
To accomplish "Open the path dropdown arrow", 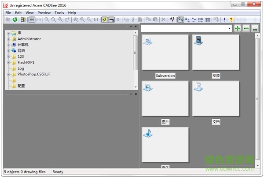I will 229,28.
